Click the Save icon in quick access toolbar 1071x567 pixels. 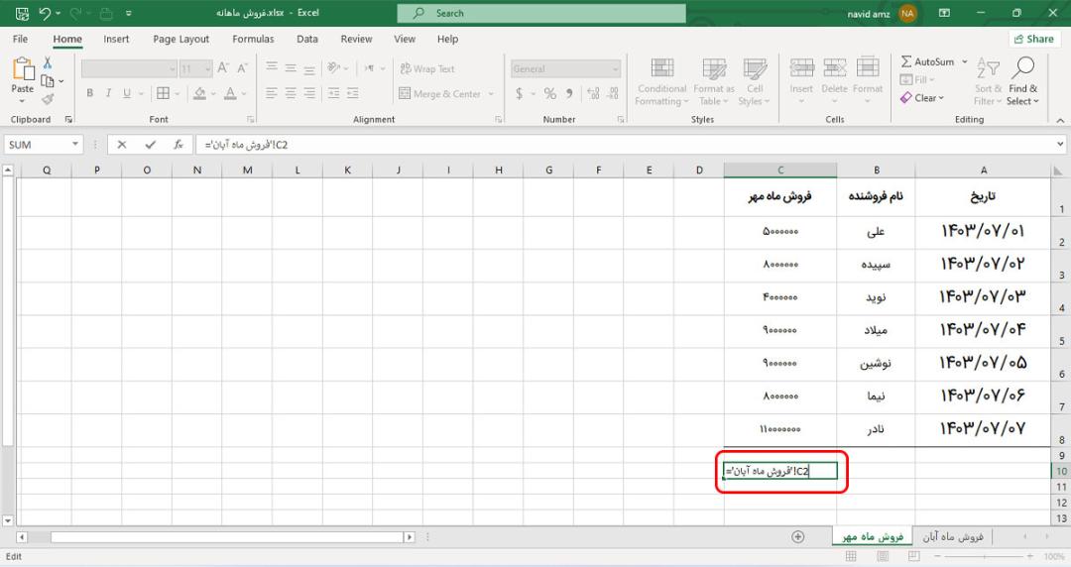click(x=22, y=13)
